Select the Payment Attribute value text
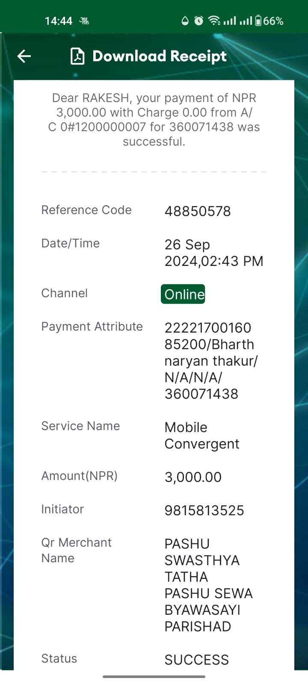The height and width of the screenshot is (684, 308). coord(211,361)
